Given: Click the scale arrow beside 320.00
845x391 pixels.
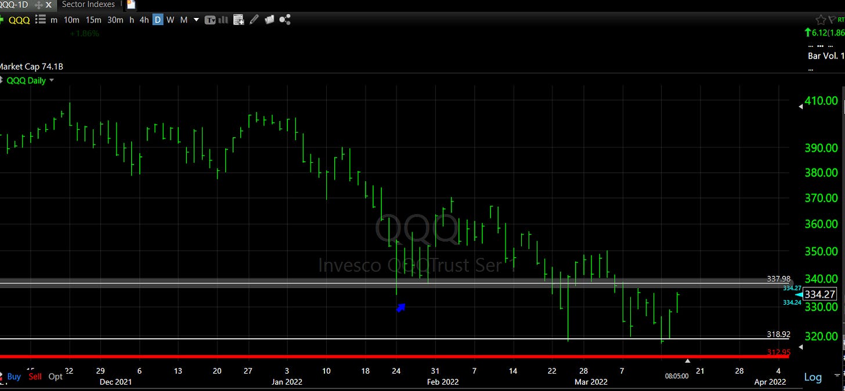Looking at the screenshot, I should pyautogui.click(x=801, y=346).
